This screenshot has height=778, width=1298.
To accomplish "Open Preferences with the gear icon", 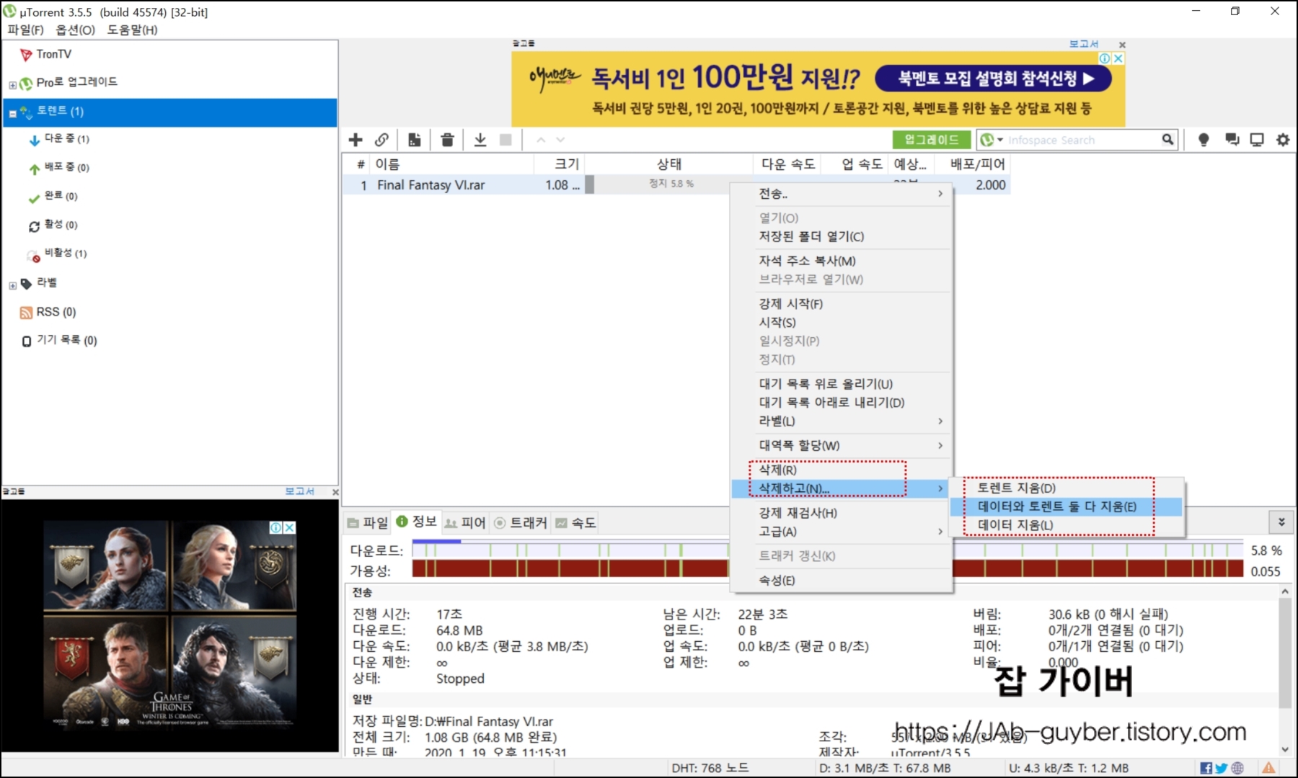I will (x=1283, y=140).
